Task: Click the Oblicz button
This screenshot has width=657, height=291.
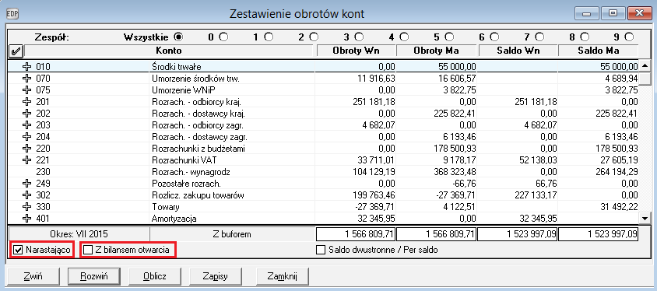Action: [x=155, y=276]
